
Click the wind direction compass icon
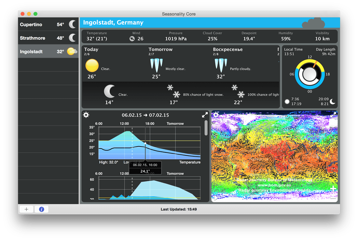(x=132, y=39)
